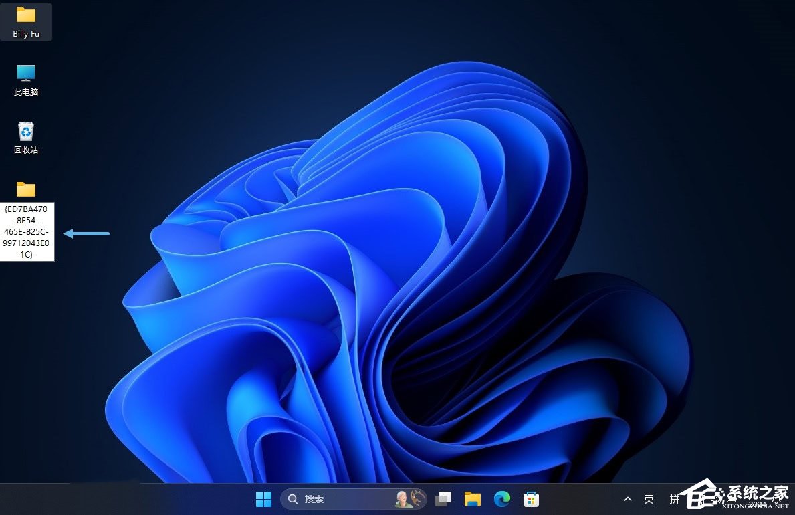Select the 此电脑 desktop icon
This screenshot has height=515, width=795.
point(26,73)
